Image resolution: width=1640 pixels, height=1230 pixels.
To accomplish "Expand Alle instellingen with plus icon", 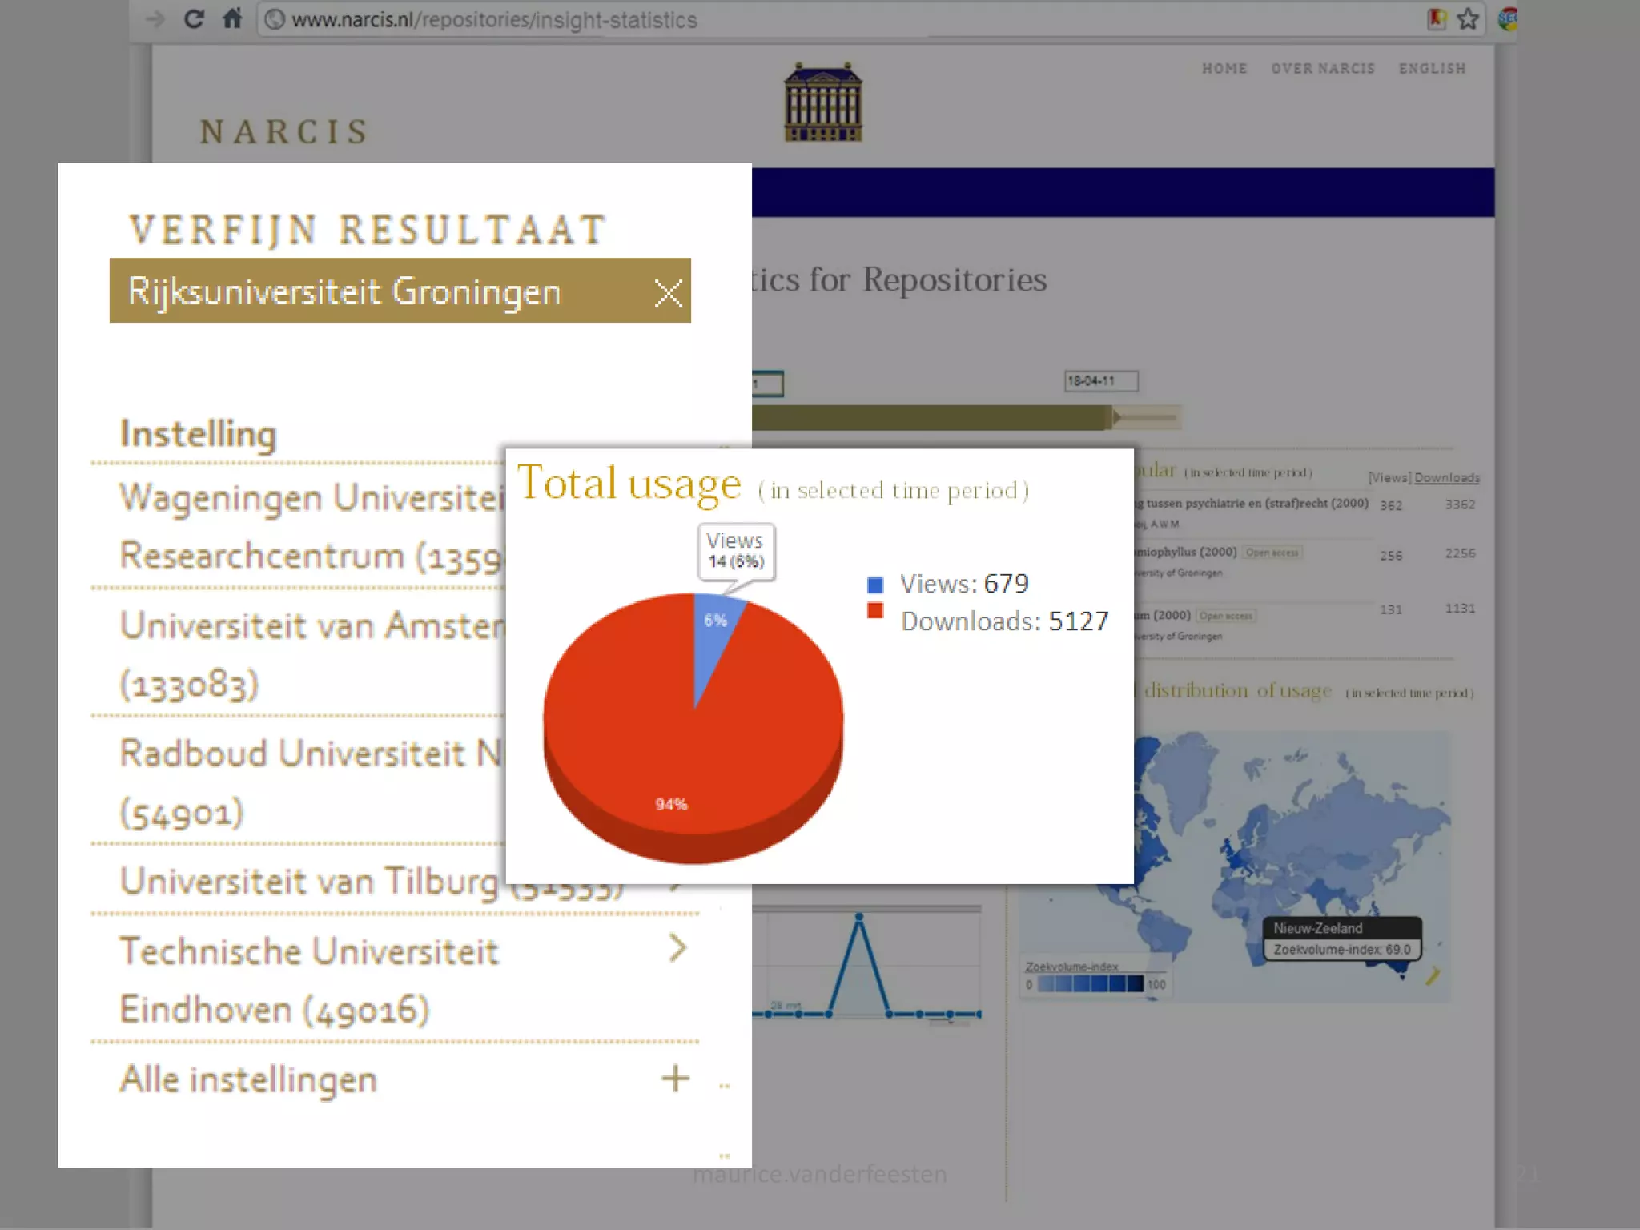I will [675, 1079].
